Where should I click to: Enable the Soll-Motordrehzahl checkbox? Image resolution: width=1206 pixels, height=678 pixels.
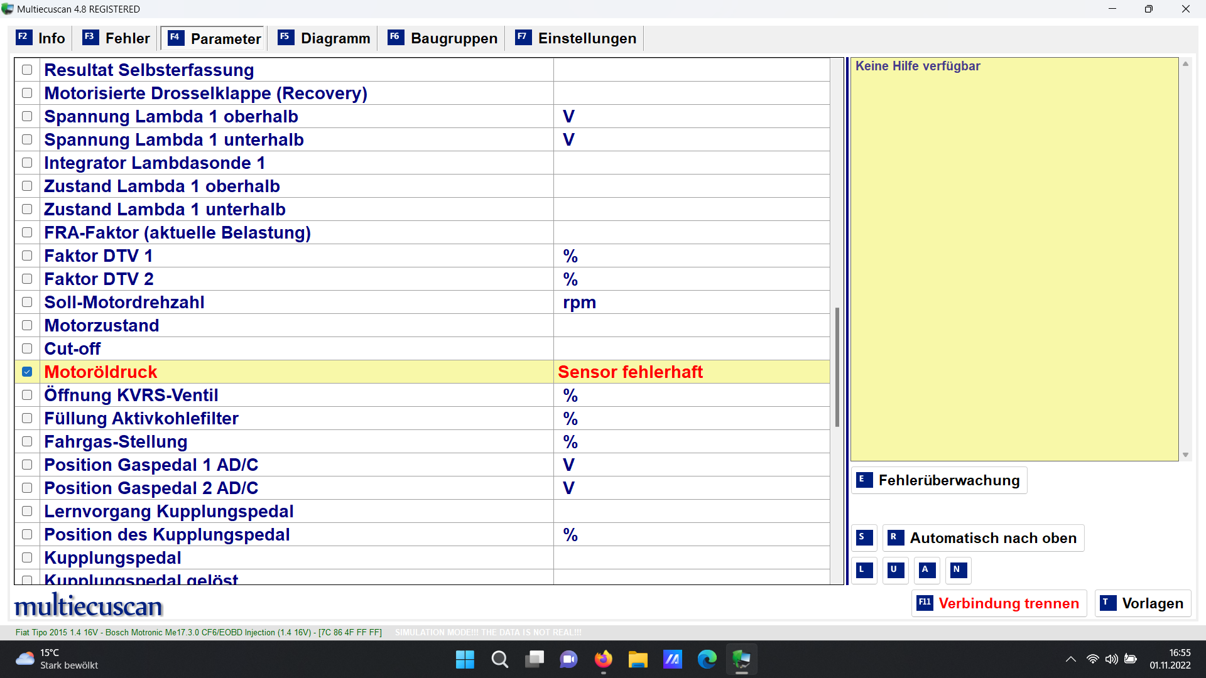27,302
